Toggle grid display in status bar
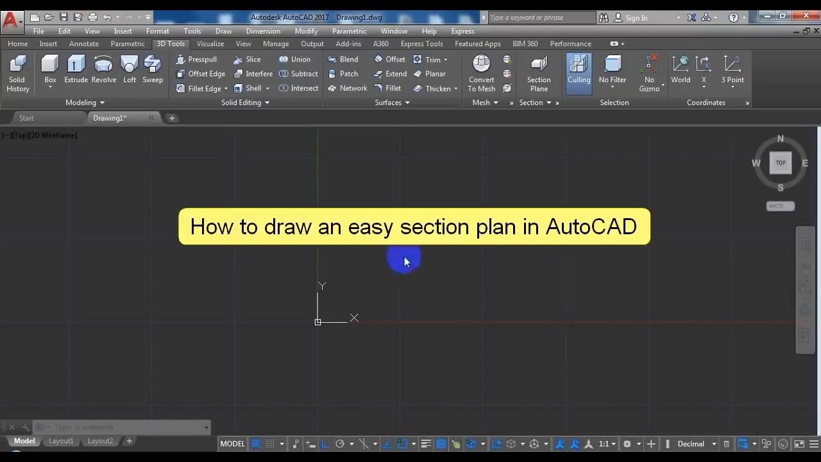The width and height of the screenshot is (821, 462). (x=255, y=443)
